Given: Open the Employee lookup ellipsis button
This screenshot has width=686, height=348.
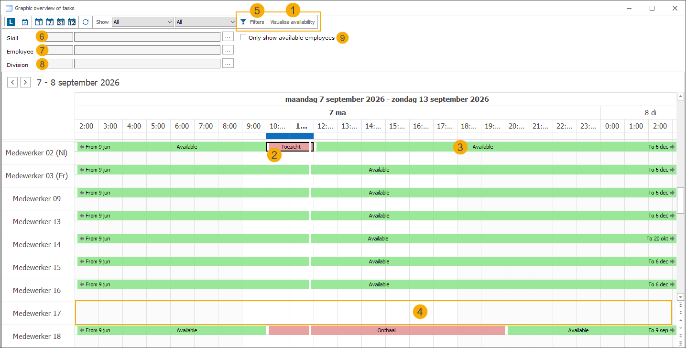Looking at the screenshot, I should tap(228, 50).
